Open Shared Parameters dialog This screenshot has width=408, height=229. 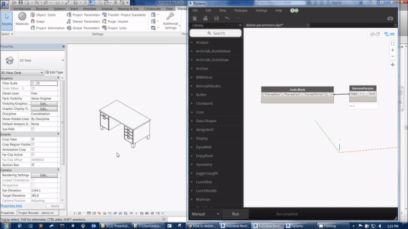tap(84, 21)
